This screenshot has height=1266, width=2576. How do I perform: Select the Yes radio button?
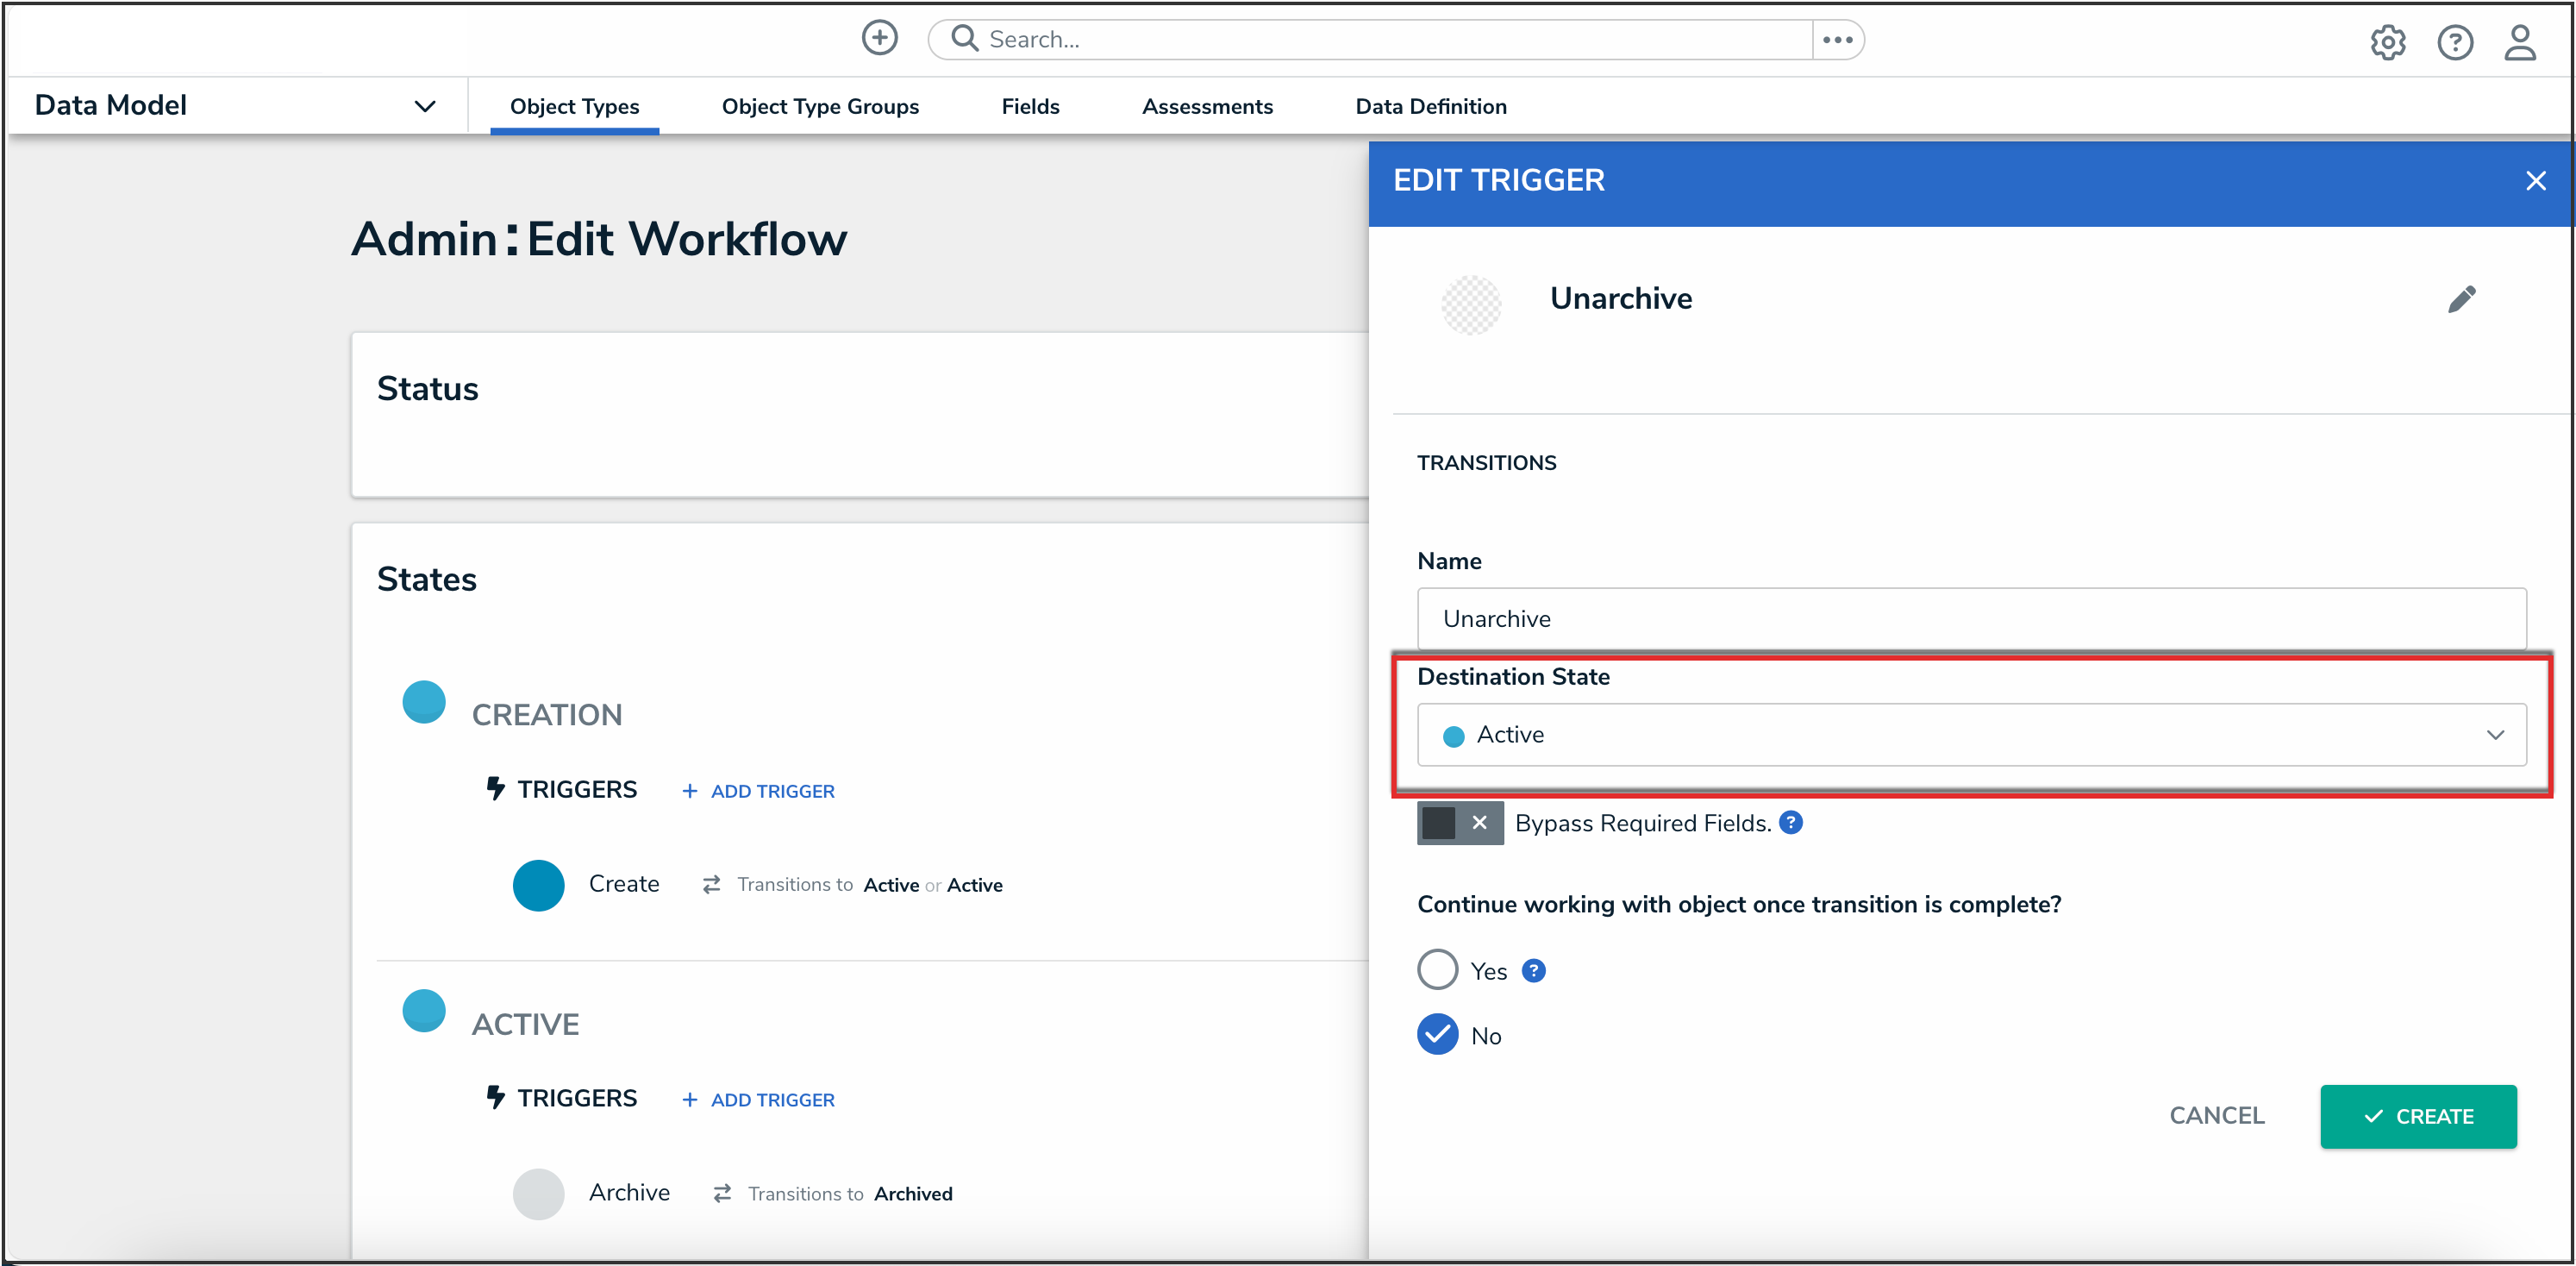coord(1437,969)
